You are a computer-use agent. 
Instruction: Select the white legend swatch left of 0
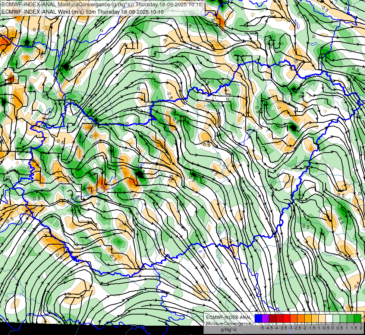tap(329, 318)
